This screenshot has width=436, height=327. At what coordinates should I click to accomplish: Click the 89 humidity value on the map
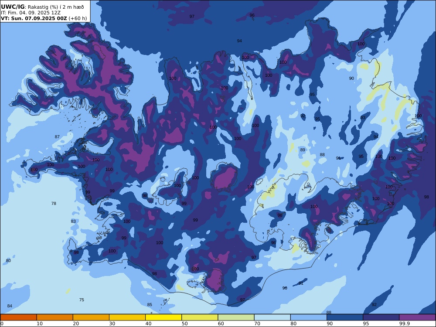point(303,150)
